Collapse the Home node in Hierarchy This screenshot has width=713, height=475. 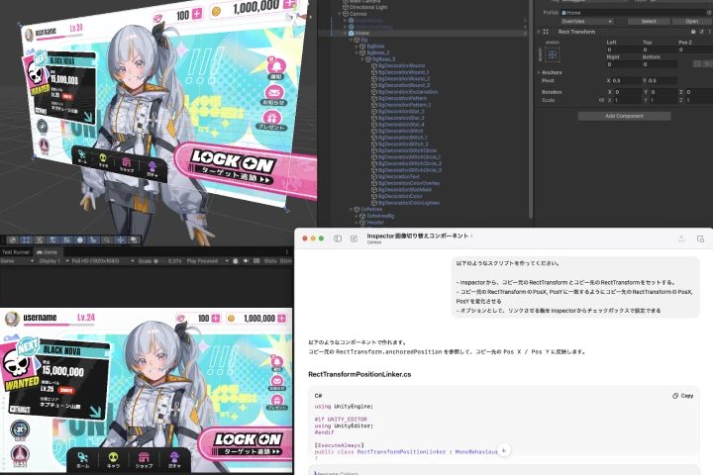[346, 34]
